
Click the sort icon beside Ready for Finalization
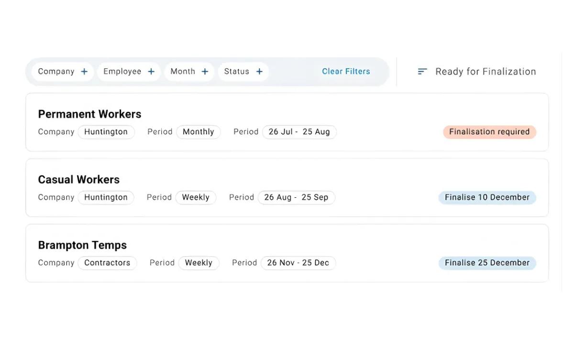click(421, 71)
